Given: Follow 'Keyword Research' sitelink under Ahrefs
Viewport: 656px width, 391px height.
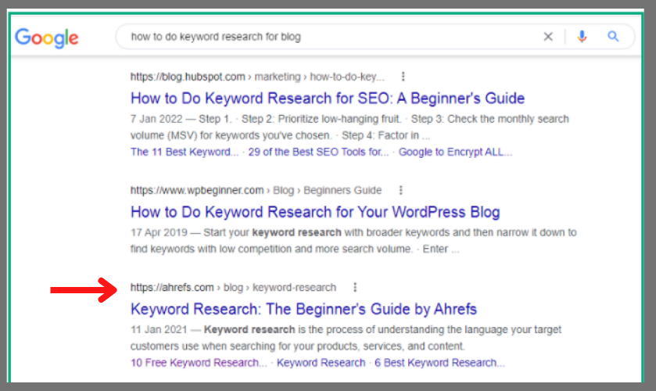Looking at the screenshot, I should (x=321, y=363).
